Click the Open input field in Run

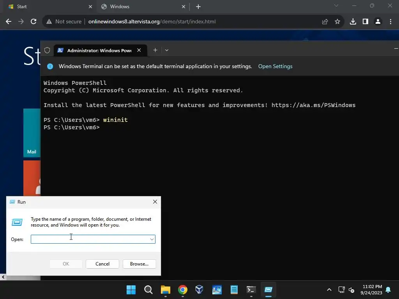pyautogui.click(x=93, y=239)
